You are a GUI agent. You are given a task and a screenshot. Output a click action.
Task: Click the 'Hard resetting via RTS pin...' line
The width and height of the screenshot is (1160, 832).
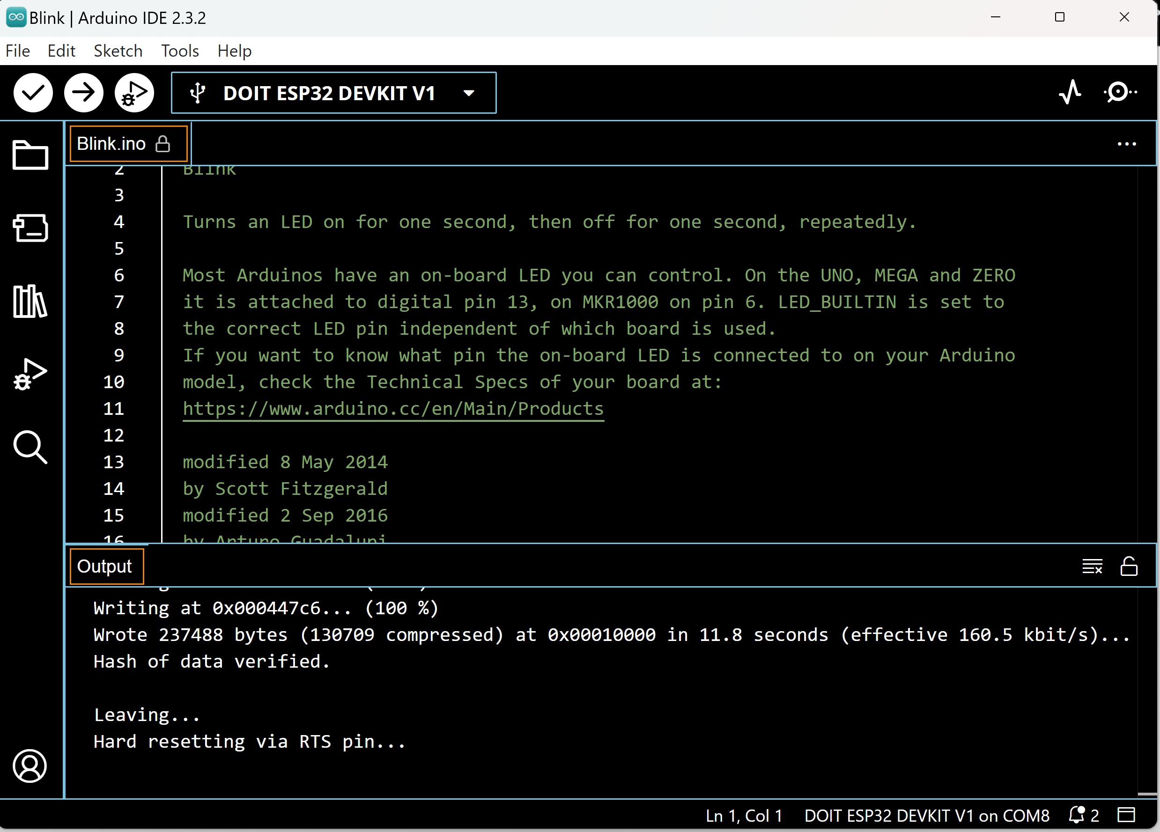(x=250, y=742)
